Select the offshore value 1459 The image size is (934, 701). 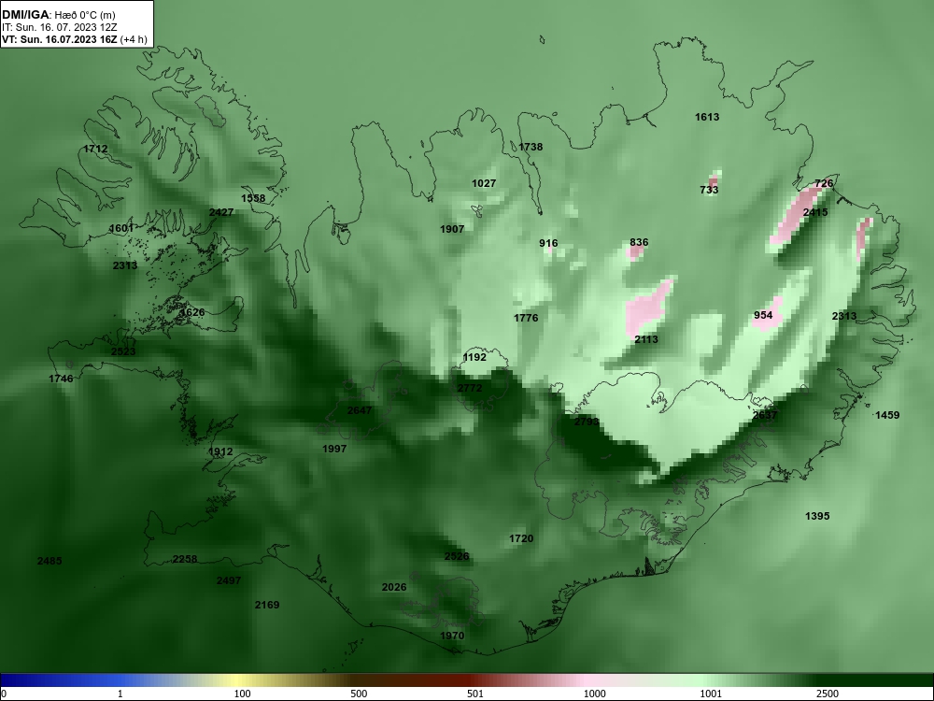point(887,415)
